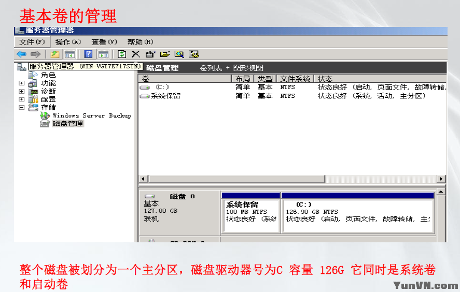This screenshot has height=292, width=460.
Task: Select the 磁盘管理 tree item
Action: [x=68, y=124]
